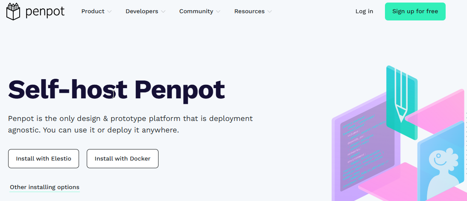Open the Community menu
This screenshot has height=201, width=467.
tap(196, 11)
